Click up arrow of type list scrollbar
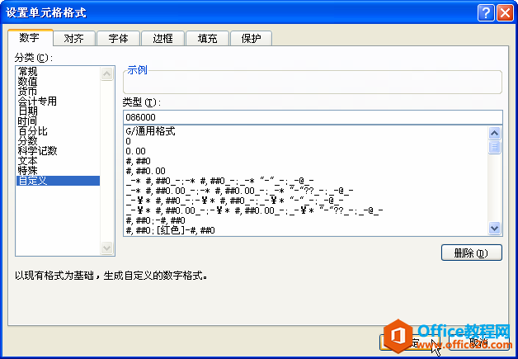Viewport: 518px width, 359px height. (x=495, y=133)
